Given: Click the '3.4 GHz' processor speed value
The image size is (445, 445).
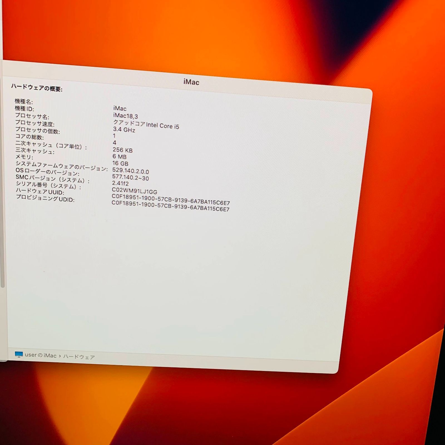Looking at the screenshot, I should [x=124, y=130].
